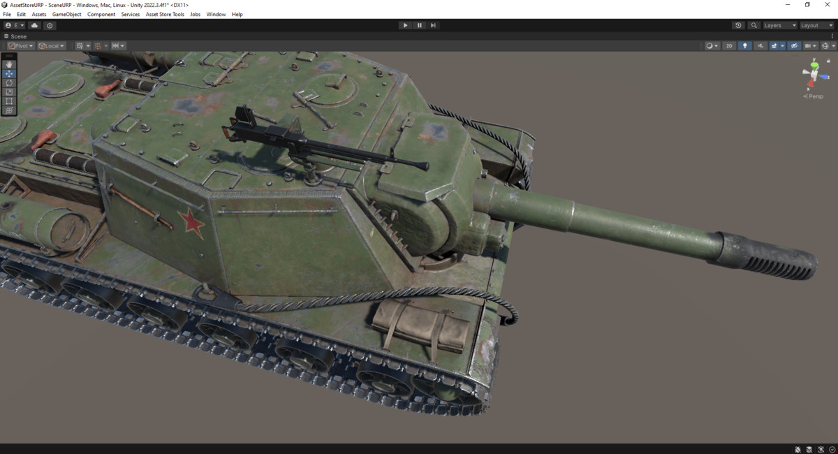
Task: Click cache server icon in status bar
Action: [x=809, y=449]
